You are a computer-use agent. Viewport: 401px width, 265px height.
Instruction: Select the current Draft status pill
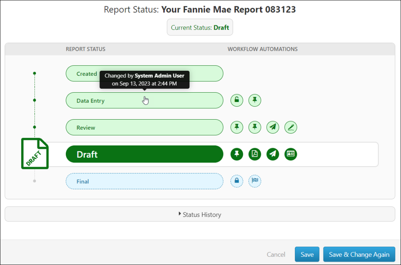click(x=145, y=154)
